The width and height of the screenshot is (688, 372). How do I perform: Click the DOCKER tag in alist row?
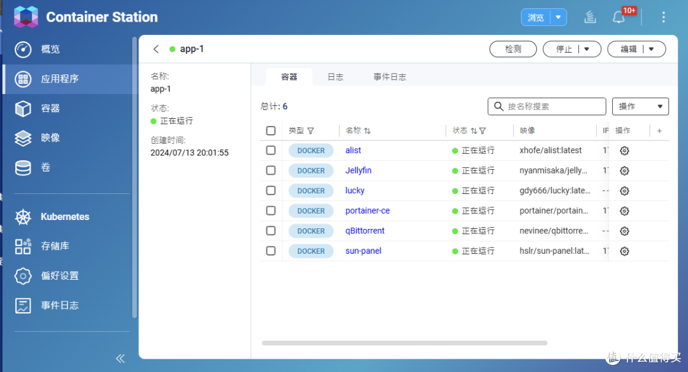coord(311,151)
